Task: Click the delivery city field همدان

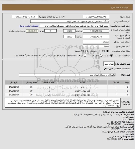Action: coord(96,46)
